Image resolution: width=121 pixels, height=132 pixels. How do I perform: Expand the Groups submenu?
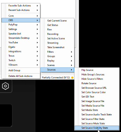(x=57, y=56)
